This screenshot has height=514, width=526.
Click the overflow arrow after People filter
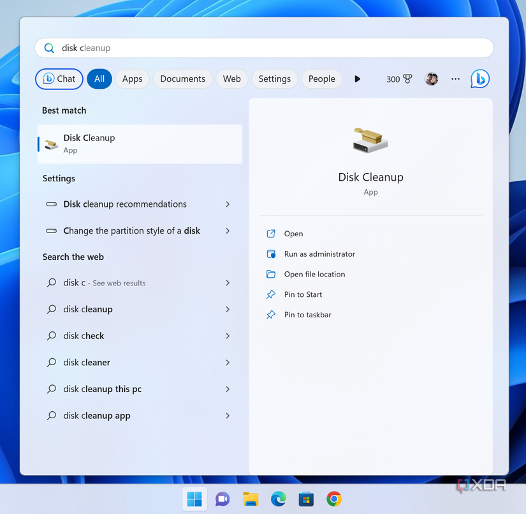pyautogui.click(x=357, y=79)
